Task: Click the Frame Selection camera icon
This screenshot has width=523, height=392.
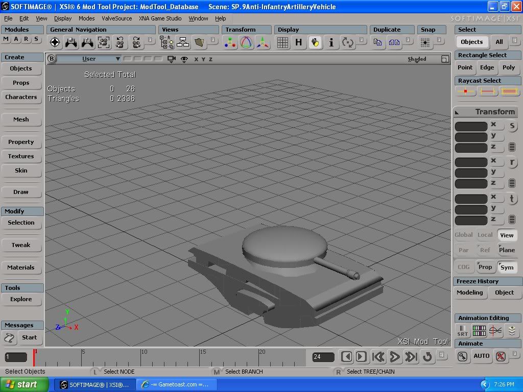Action: point(104,42)
